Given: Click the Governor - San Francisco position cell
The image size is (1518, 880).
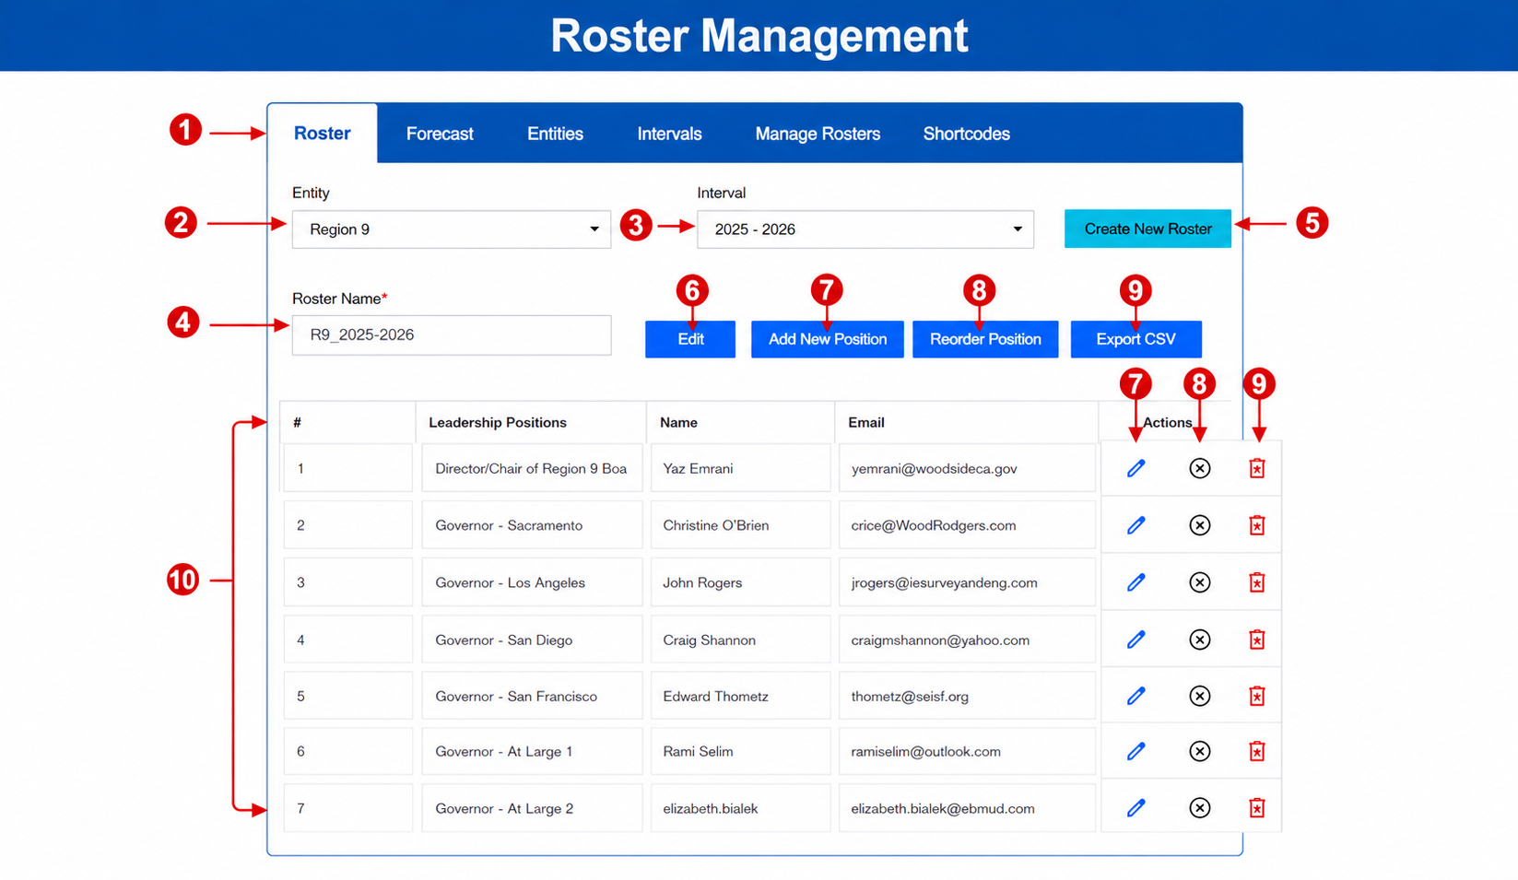Looking at the screenshot, I should 532,696.
